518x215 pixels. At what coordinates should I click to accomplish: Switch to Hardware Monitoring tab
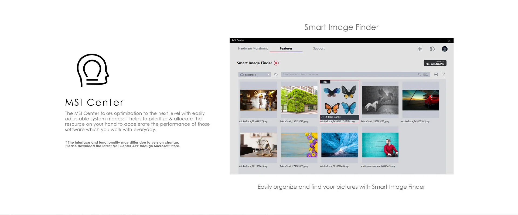coord(253,48)
